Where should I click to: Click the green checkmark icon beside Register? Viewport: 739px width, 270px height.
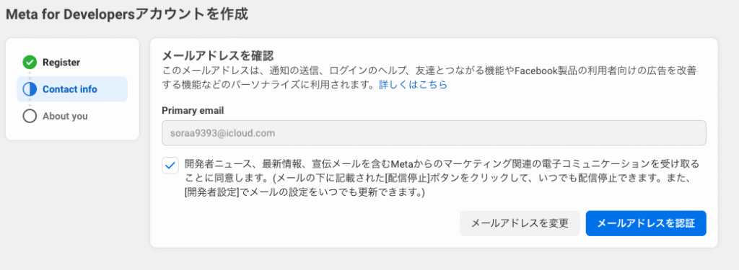click(x=30, y=62)
